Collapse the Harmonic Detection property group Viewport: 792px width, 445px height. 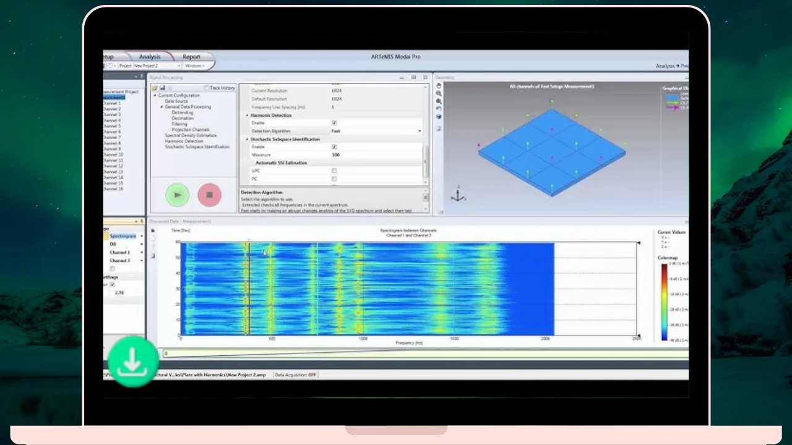pos(247,116)
